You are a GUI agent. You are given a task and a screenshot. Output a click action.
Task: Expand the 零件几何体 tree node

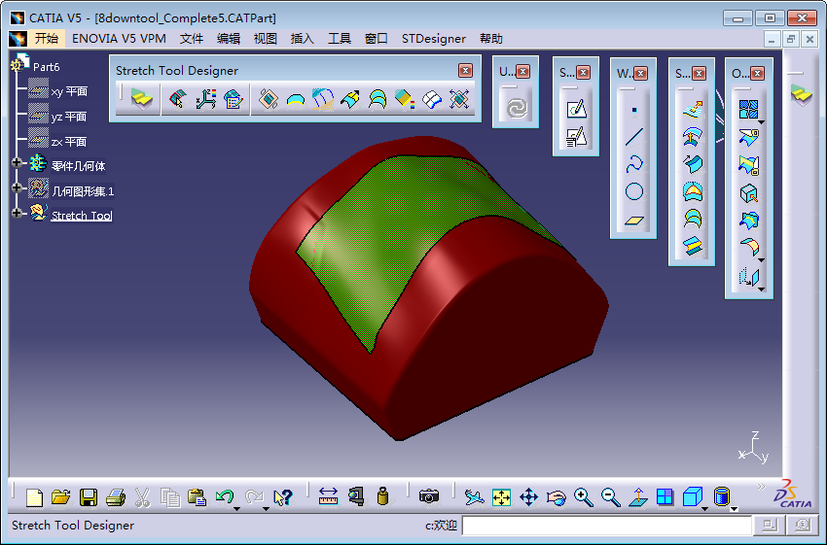click(17, 164)
